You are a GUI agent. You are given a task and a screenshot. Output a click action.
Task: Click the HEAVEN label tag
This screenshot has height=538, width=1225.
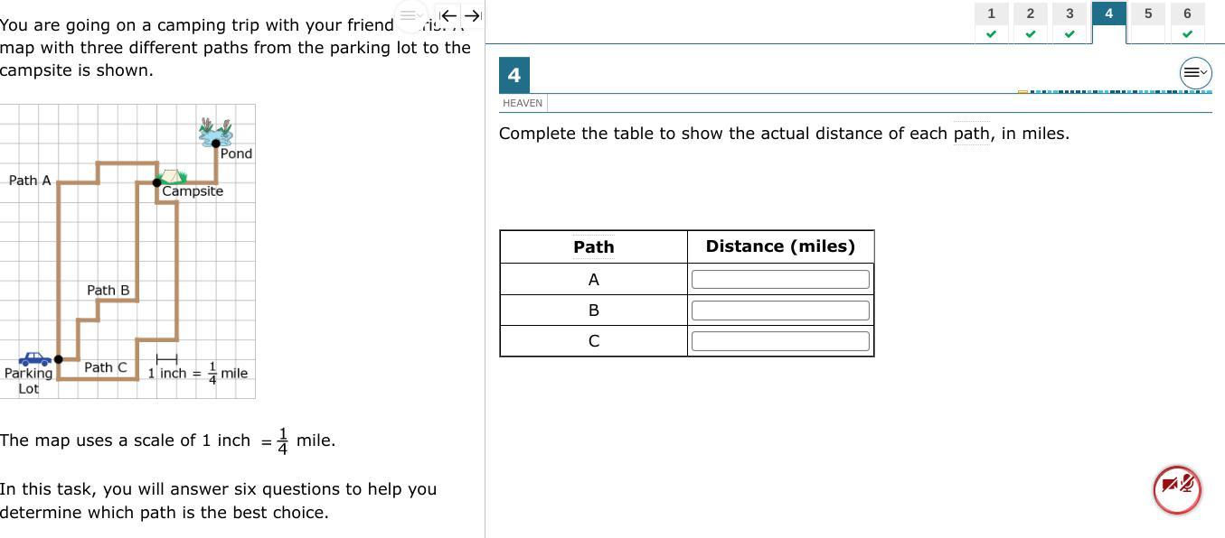(523, 103)
